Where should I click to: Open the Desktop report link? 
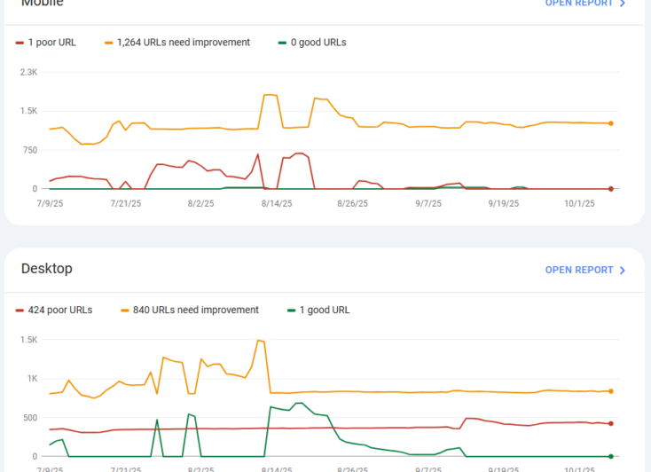[578, 270]
